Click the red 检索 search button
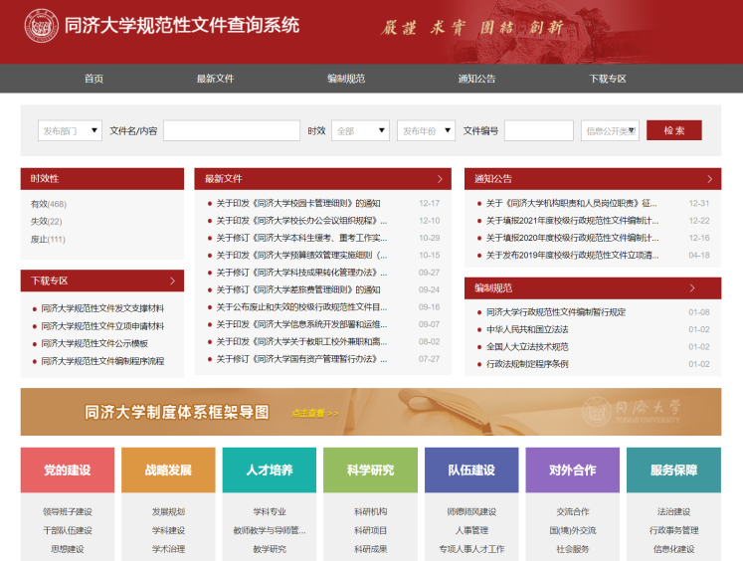The image size is (743, 561). pos(674,130)
